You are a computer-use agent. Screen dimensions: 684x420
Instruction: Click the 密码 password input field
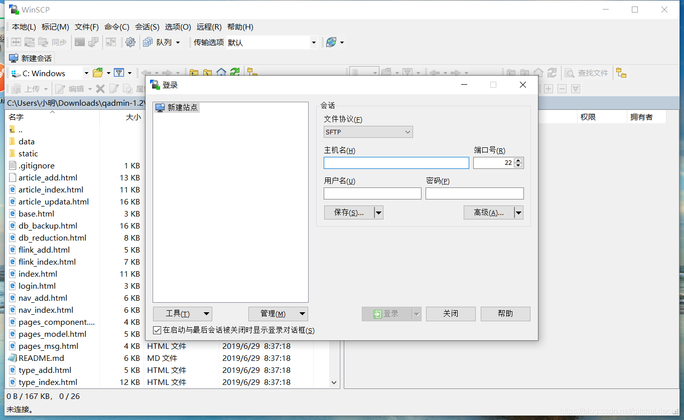click(x=475, y=193)
